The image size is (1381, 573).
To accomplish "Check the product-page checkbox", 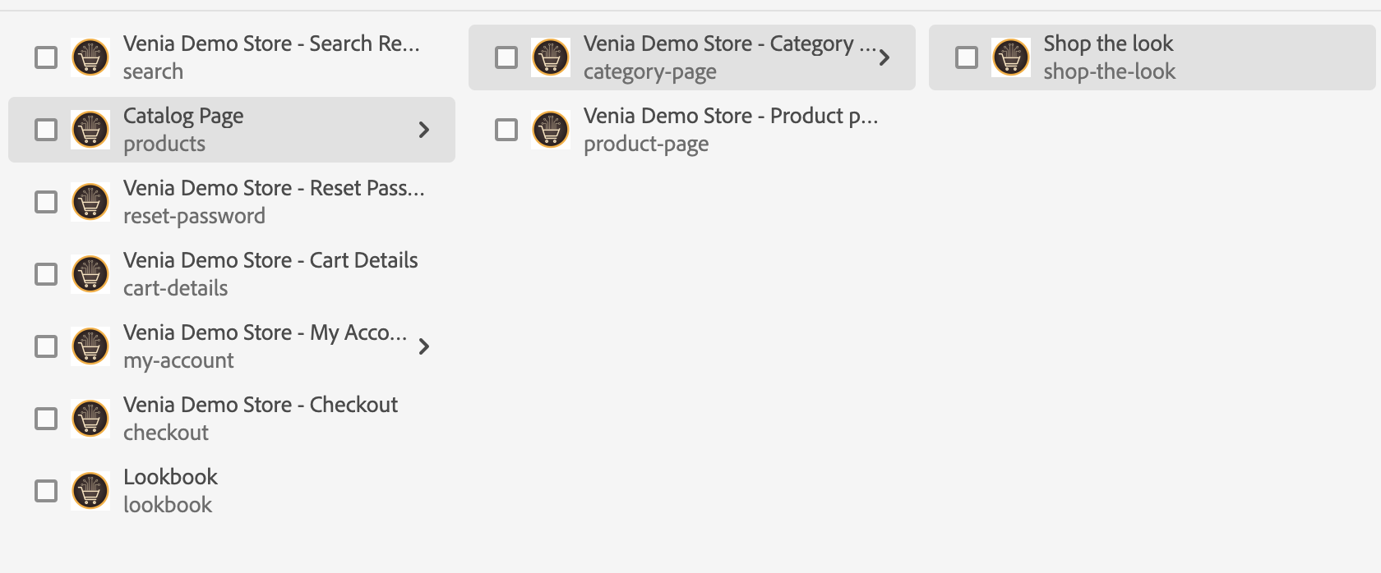I will coord(506,130).
